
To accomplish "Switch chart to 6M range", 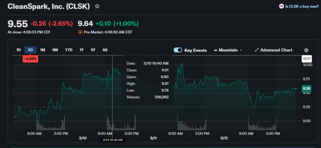I will tap(55, 50).
